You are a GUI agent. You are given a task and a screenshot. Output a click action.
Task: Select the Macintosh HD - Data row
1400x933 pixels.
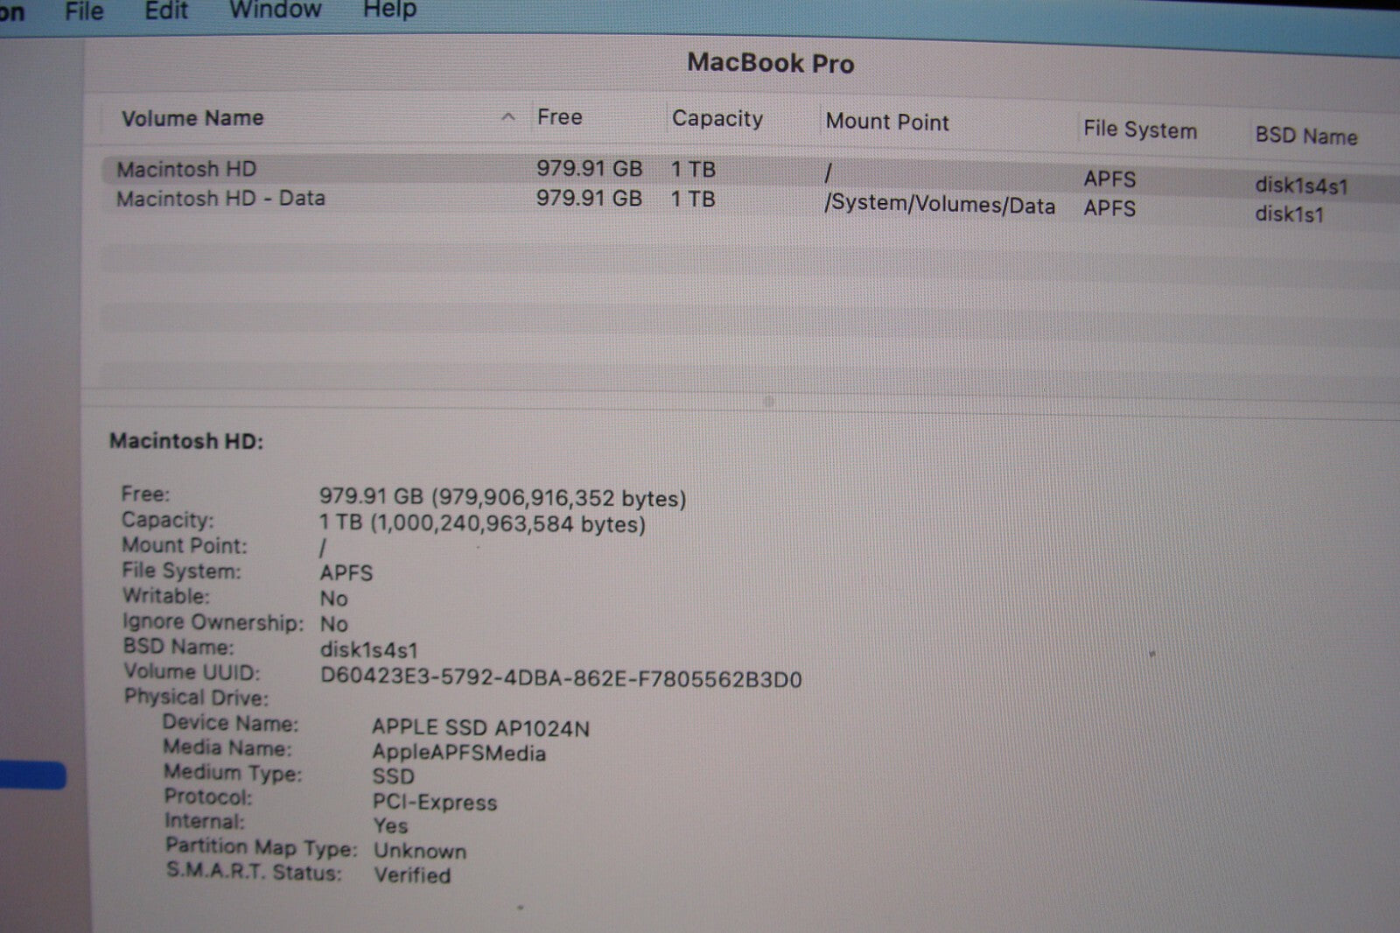click(x=220, y=199)
